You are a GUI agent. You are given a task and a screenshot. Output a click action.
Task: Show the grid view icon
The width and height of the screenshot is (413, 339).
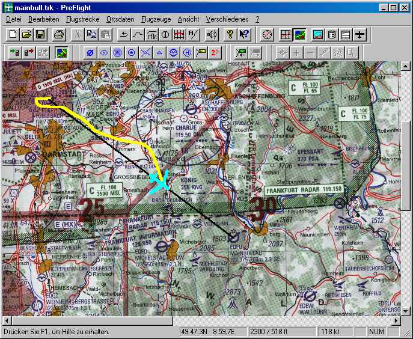click(x=286, y=34)
